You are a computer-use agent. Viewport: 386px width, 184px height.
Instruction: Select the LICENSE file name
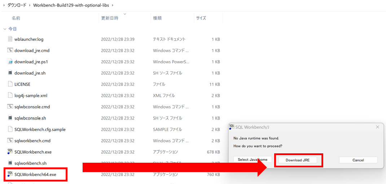[22, 84]
